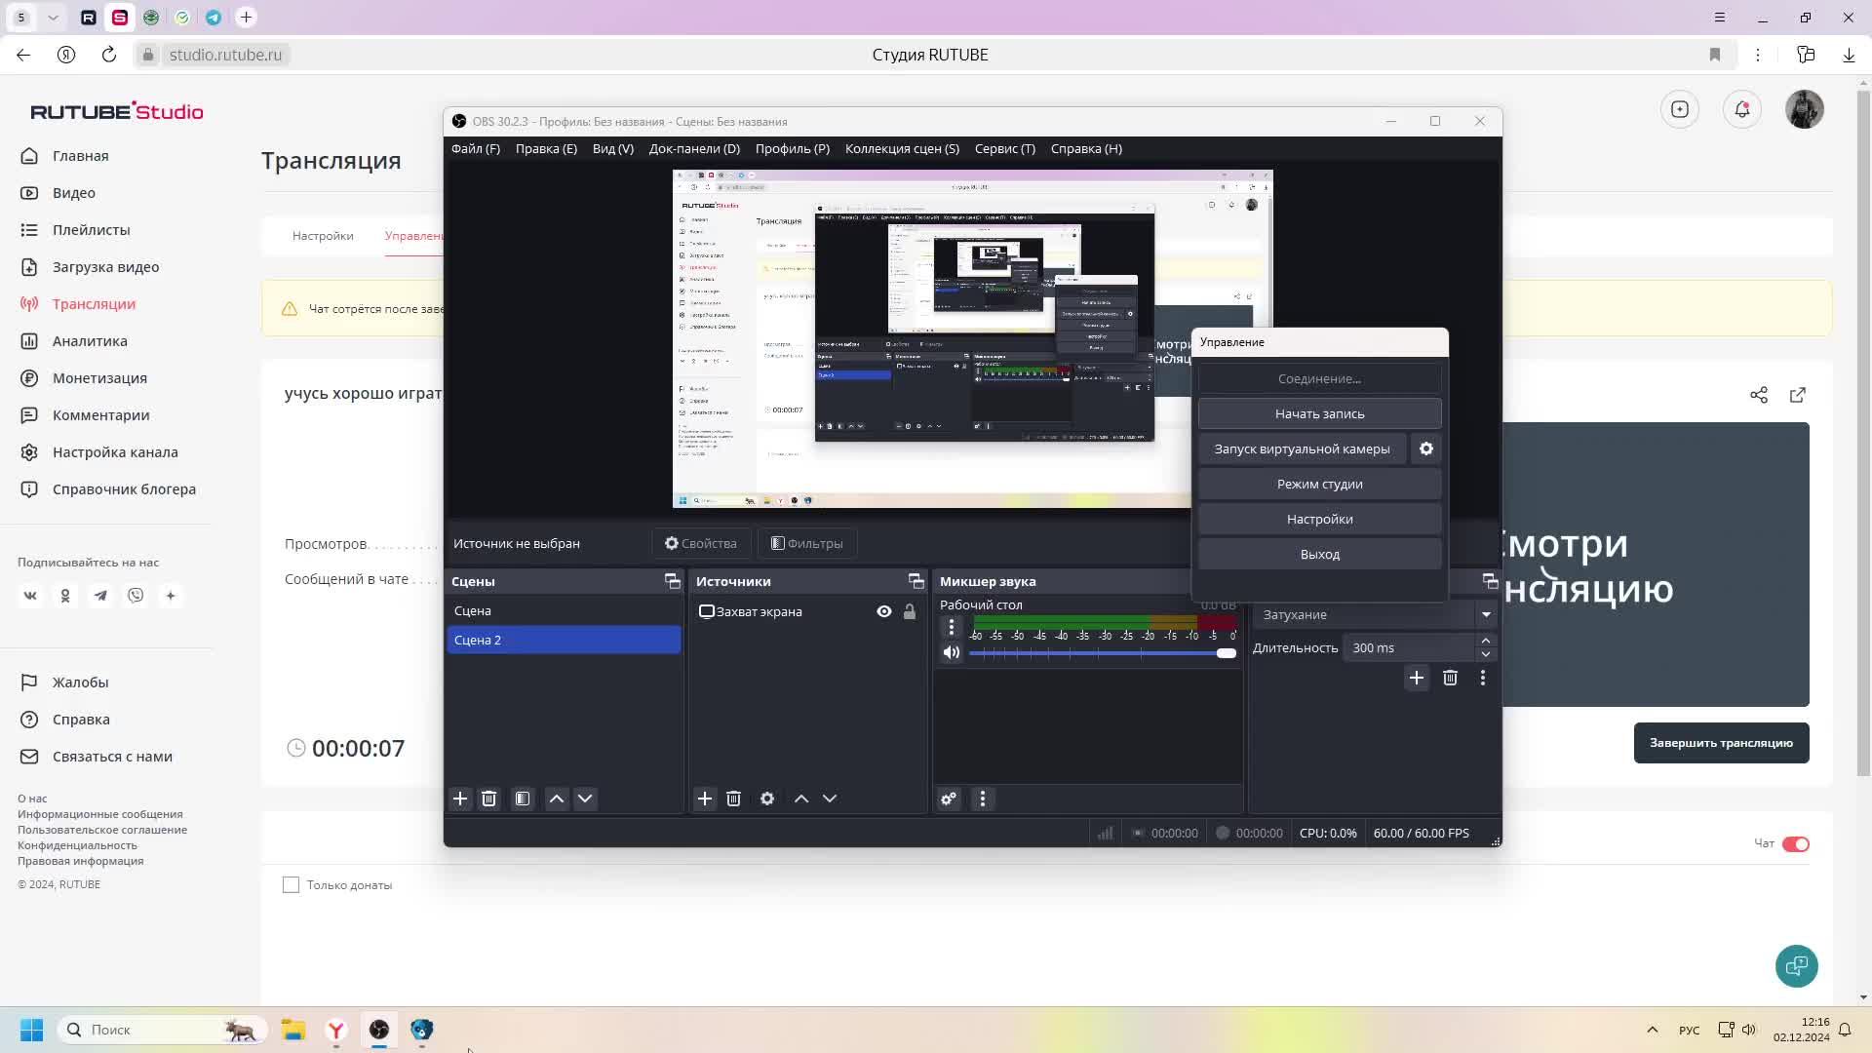This screenshot has width=1872, height=1053.
Task: Open source properties gear icon
Action: (x=767, y=799)
